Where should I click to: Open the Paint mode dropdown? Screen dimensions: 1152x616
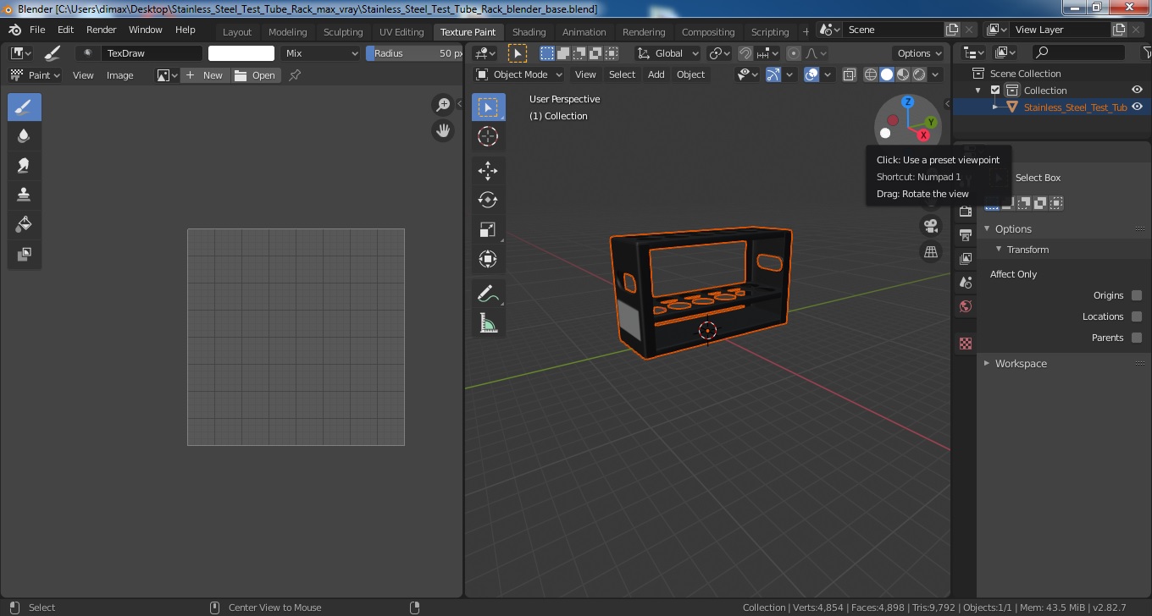pyautogui.click(x=35, y=75)
